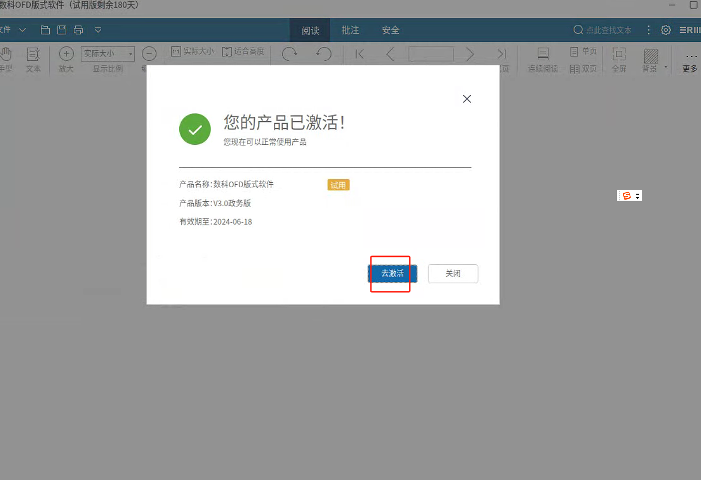Click the 去激活 activation button
701x480 pixels.
tap(392, 273)
